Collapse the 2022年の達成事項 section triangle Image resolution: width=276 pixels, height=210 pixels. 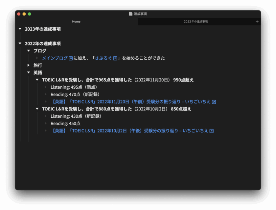[x=20, y=44]
